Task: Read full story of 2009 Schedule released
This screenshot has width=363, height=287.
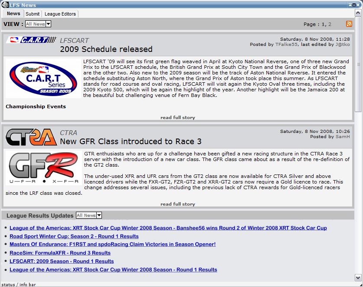Action: point(178,117)
